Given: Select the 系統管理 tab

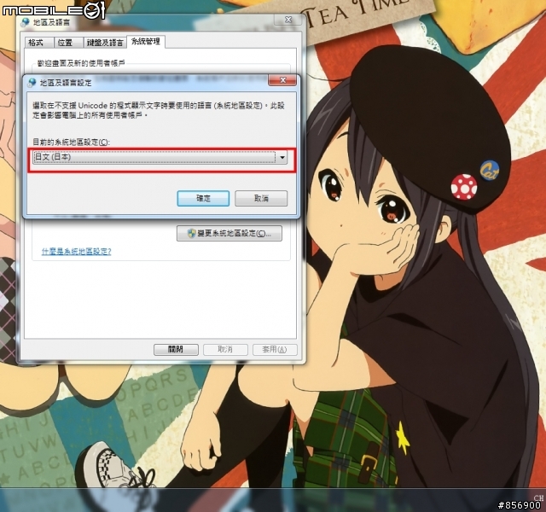Looking at the screenshot, I should click(x=146, y=42).
